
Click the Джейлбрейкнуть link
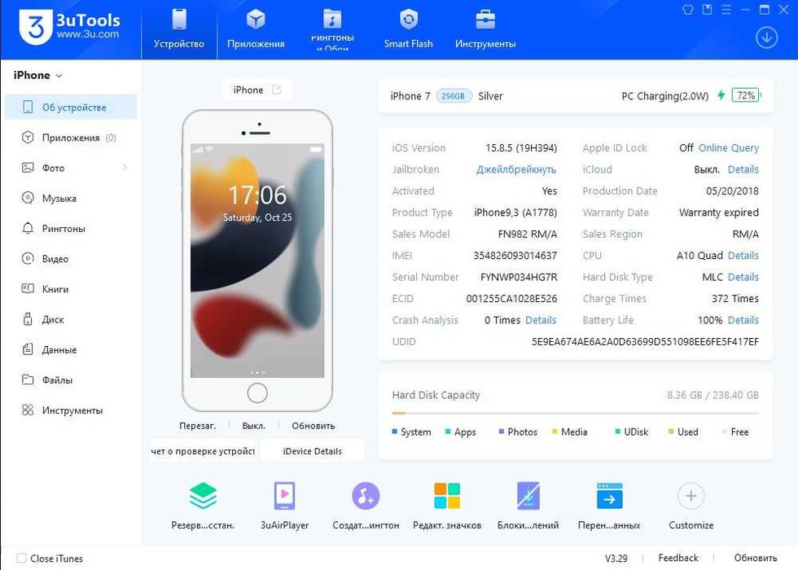tap(516, 169)
